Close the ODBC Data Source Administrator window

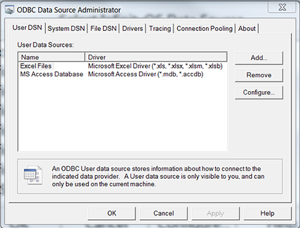click(282, 7)
